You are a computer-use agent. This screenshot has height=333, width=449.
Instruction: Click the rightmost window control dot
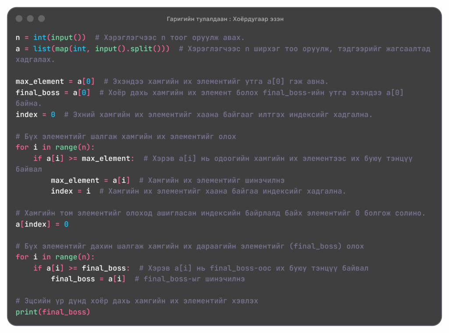(x=42, y=18)
